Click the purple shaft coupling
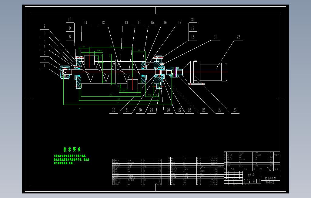The image size is (311, 198). coord(176,72)
